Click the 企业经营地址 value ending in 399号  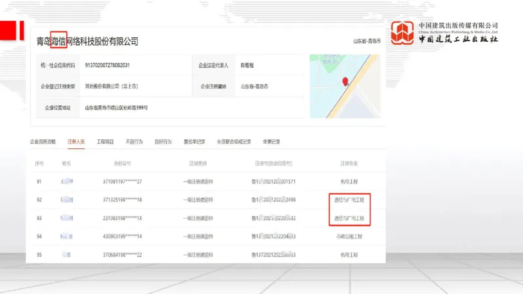116,108
